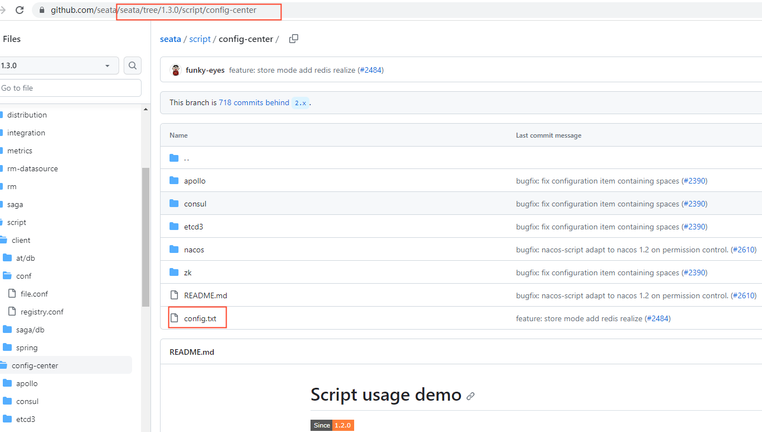Go to parent directory row
Image resolution: width=762 pixels, height=432 pixels.
coord(187,158)
